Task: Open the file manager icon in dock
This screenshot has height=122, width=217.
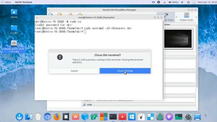Action: coord(28,117)
